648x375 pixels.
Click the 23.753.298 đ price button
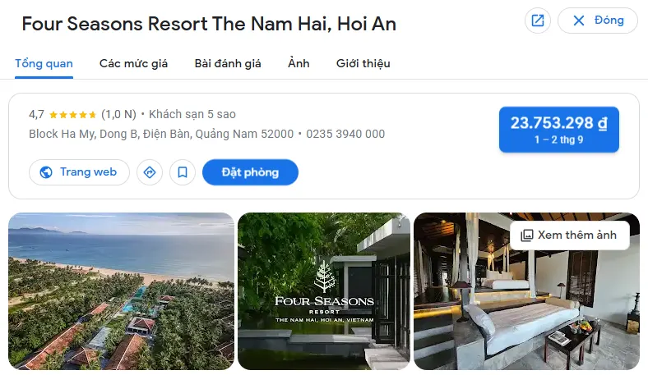pyautogui.click(x=558, y=130)
